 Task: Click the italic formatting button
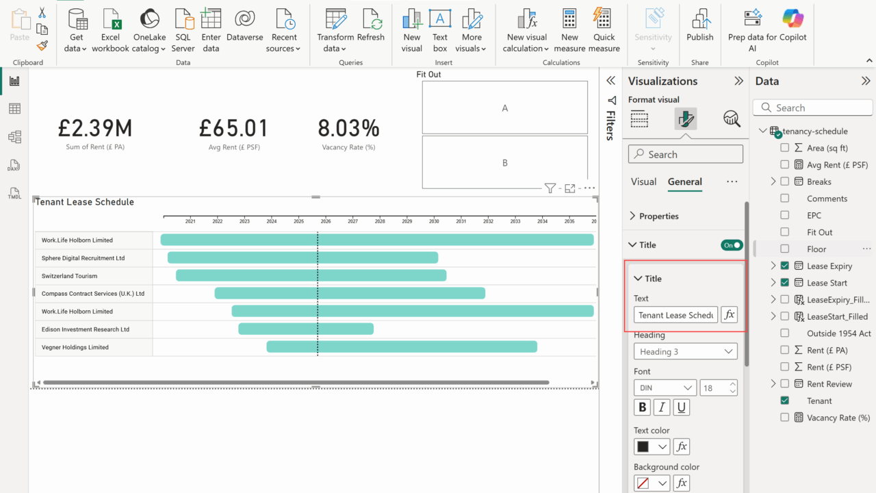[x=662, y=407]
